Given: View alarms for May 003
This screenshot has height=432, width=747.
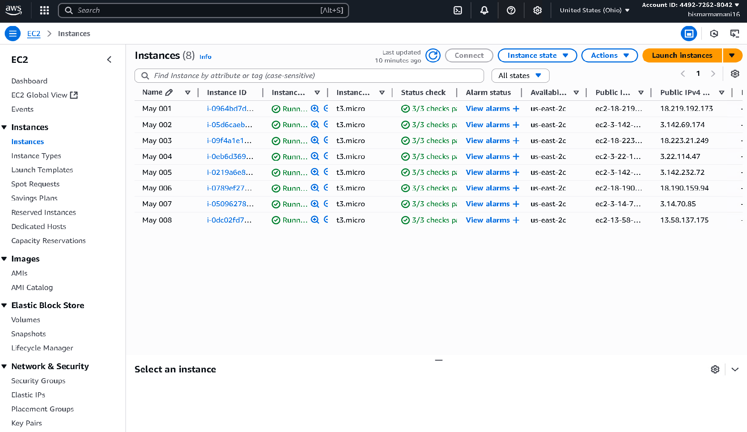Looking at the screenshot, I should pyautogui.click(x=488, y=141).
